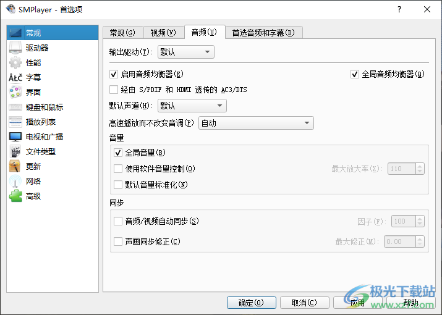Image resolution: width=442 pixels, height=315 pixels.
Task: Open the 输出驱动 dropdown
Action: pyautogui.click(x=186, y=52)
